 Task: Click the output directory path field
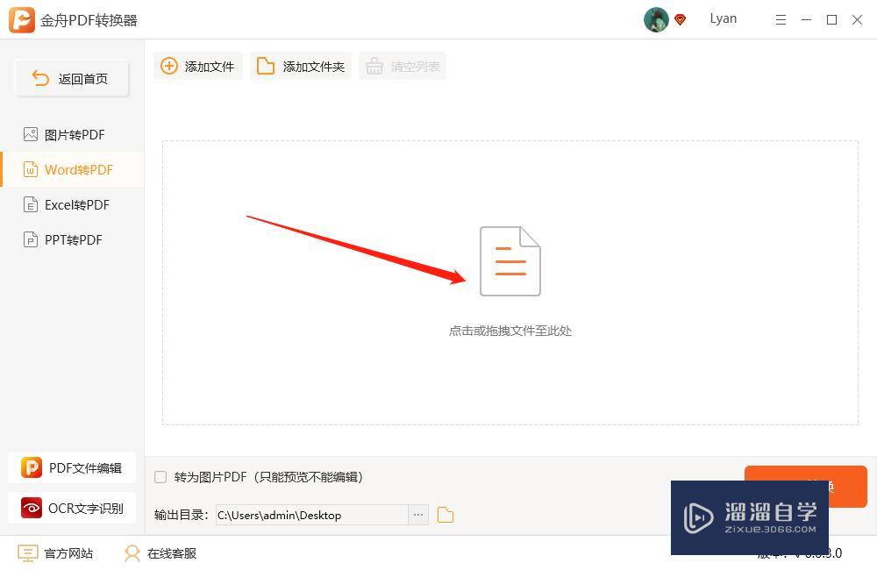pos(312,515)
